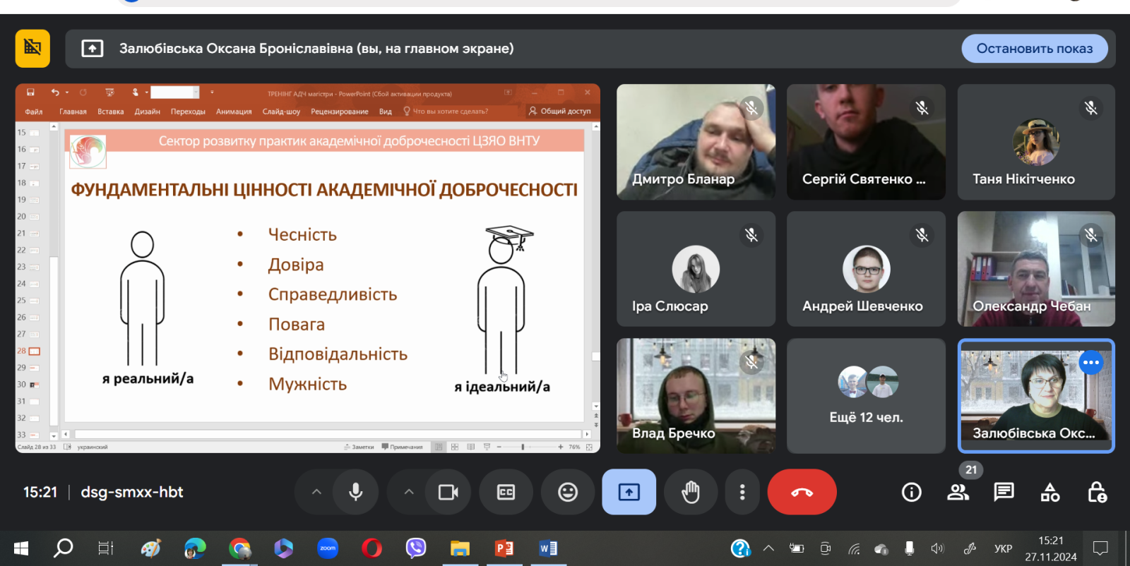1130x566 pixels.
Task: Show hidden system tray icons
Action: pyautogui.click(x=768, y=548)
